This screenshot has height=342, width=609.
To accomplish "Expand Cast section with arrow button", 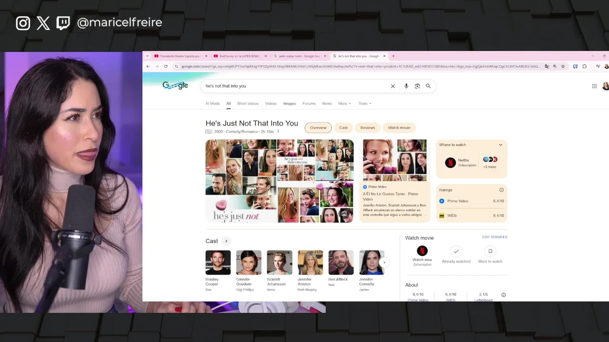I will click(226, 241).
